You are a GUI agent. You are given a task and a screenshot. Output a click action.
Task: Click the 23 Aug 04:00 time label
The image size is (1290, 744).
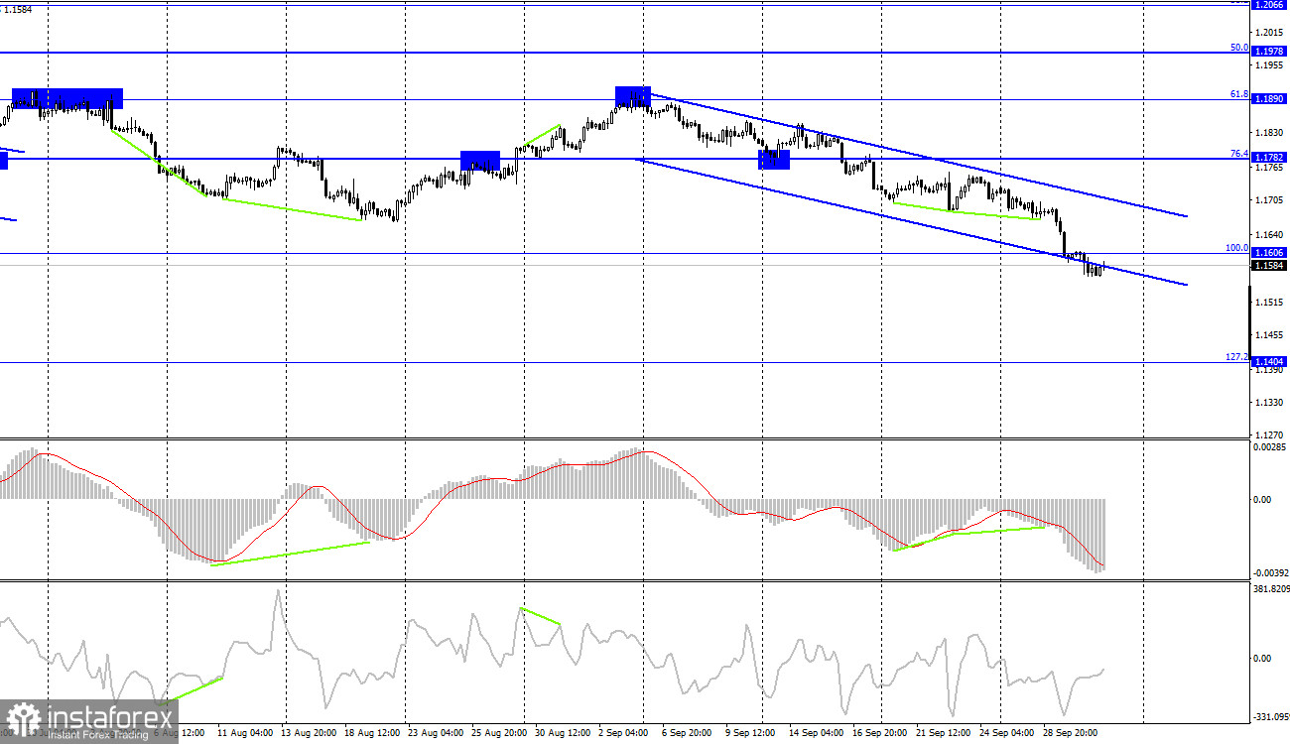click(436, 734)
